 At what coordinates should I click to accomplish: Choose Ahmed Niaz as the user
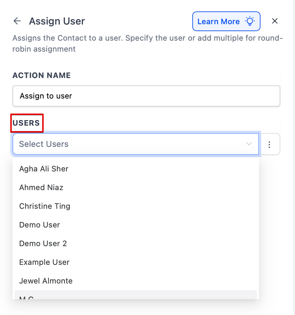(41, 188)
